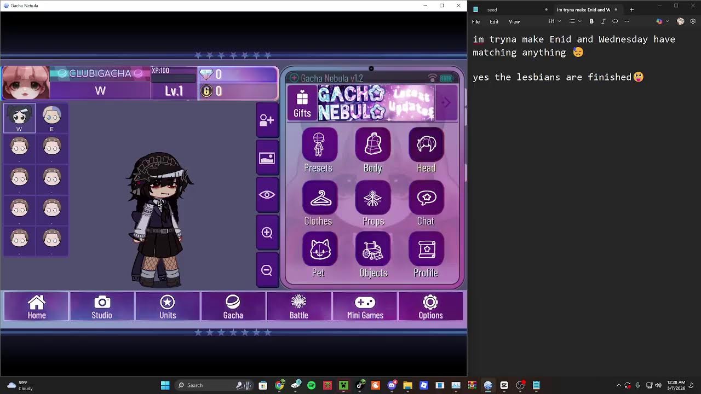Open the Notepad View menu
This screenshot has width=701, height=394.
[514, 21]
